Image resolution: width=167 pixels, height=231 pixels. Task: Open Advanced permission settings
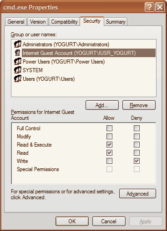137,194
